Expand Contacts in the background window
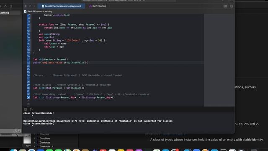 (35, 143)
